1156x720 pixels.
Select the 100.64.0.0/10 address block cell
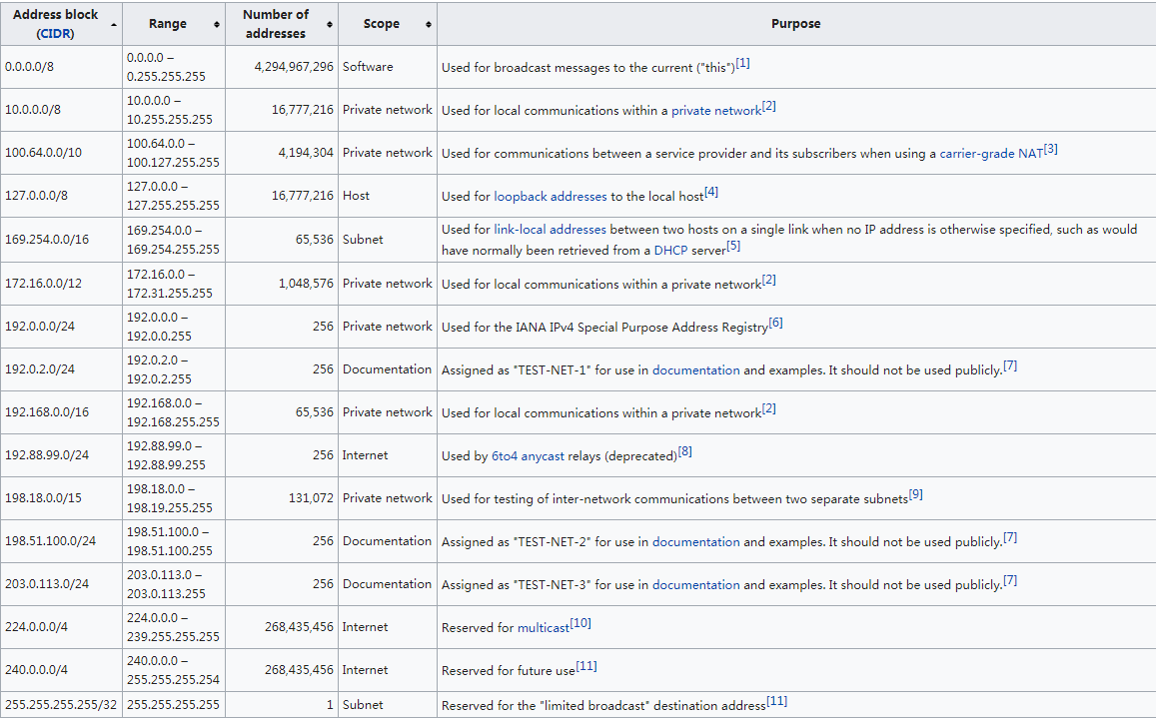click(61, 153)
